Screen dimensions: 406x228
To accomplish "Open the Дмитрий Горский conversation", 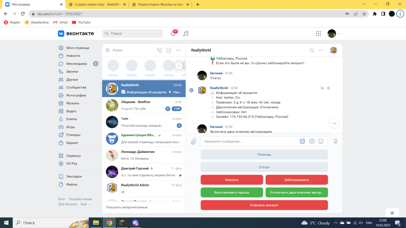I will tap(144, 172).
